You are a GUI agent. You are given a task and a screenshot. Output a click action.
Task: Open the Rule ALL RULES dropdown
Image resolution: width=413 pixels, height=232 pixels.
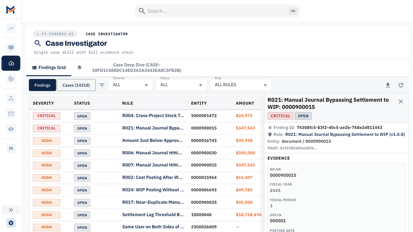pyautogui.click(x=241, y=85)
